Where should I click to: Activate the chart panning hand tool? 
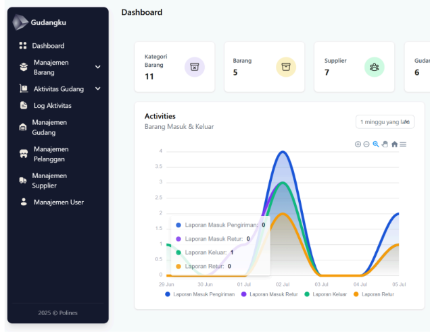(385, 144)
